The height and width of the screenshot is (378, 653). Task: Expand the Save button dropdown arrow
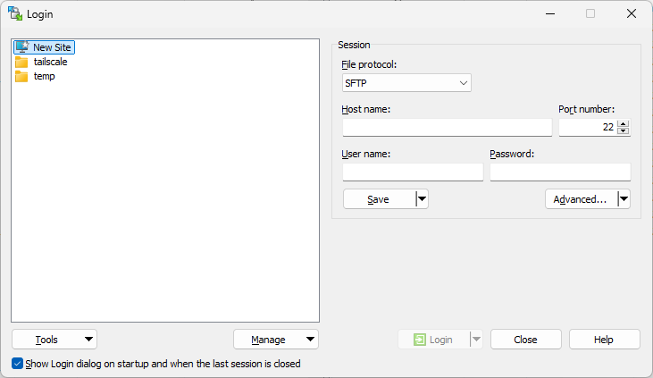click(x=422, y=199)
